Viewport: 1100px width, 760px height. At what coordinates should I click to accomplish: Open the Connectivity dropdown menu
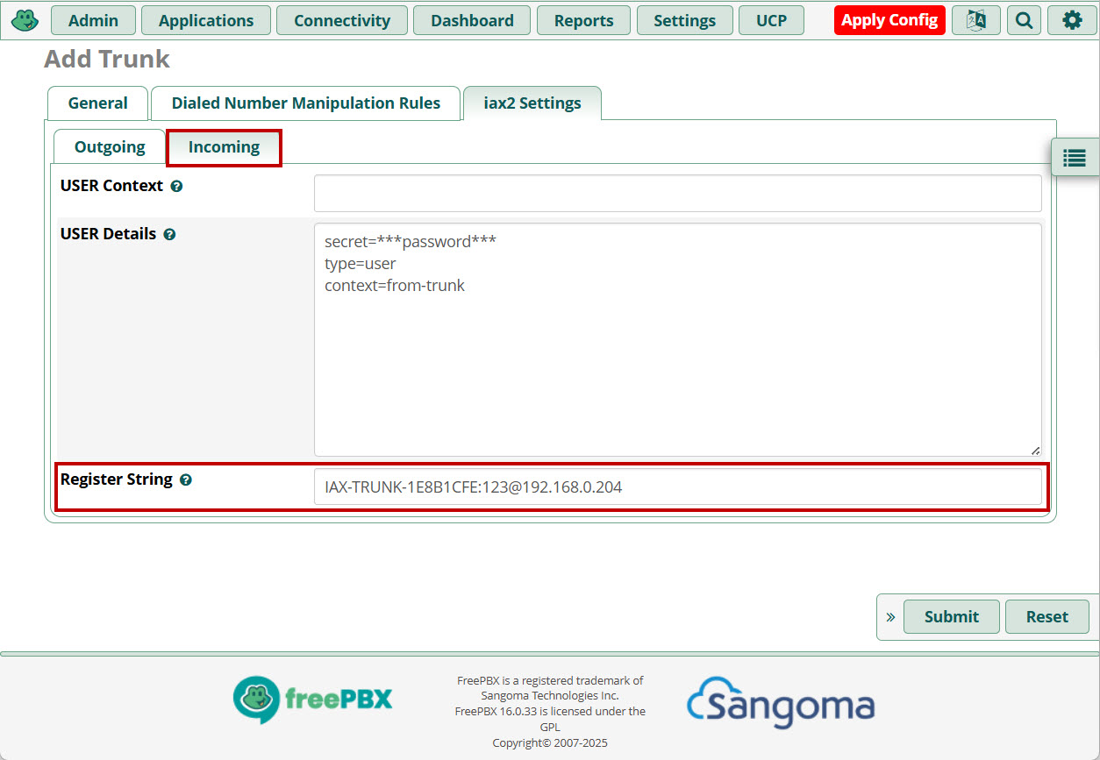click(342, 20)
